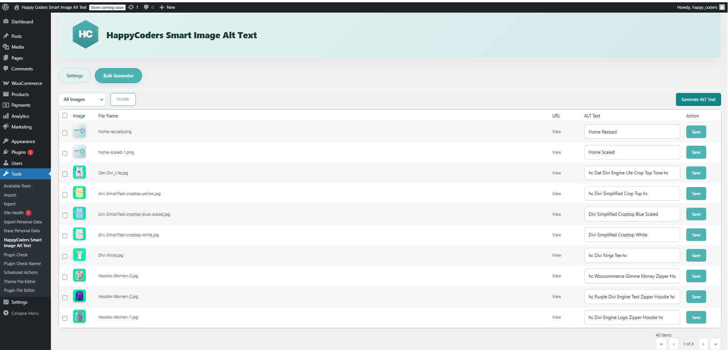Select the Dat-Divi_Life.jpg row checkbox
This screenshot has width=728, height=350.
pos(65,174)
